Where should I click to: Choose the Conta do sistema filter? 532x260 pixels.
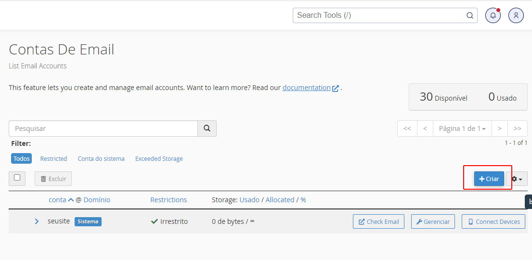(x=101, y=158)
